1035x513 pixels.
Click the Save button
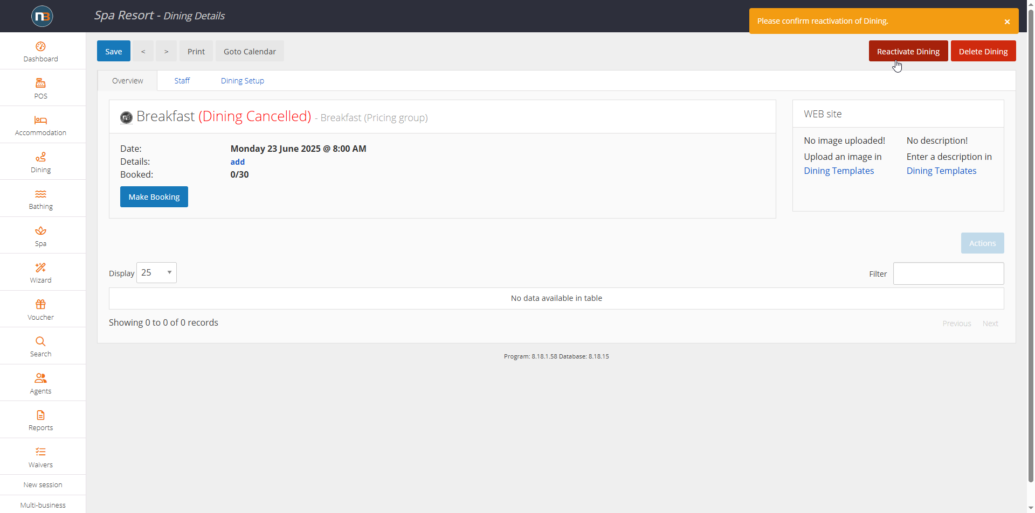coord(114,51)
